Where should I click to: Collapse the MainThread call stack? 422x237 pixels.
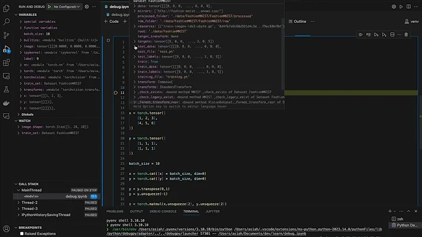[18, 190]
